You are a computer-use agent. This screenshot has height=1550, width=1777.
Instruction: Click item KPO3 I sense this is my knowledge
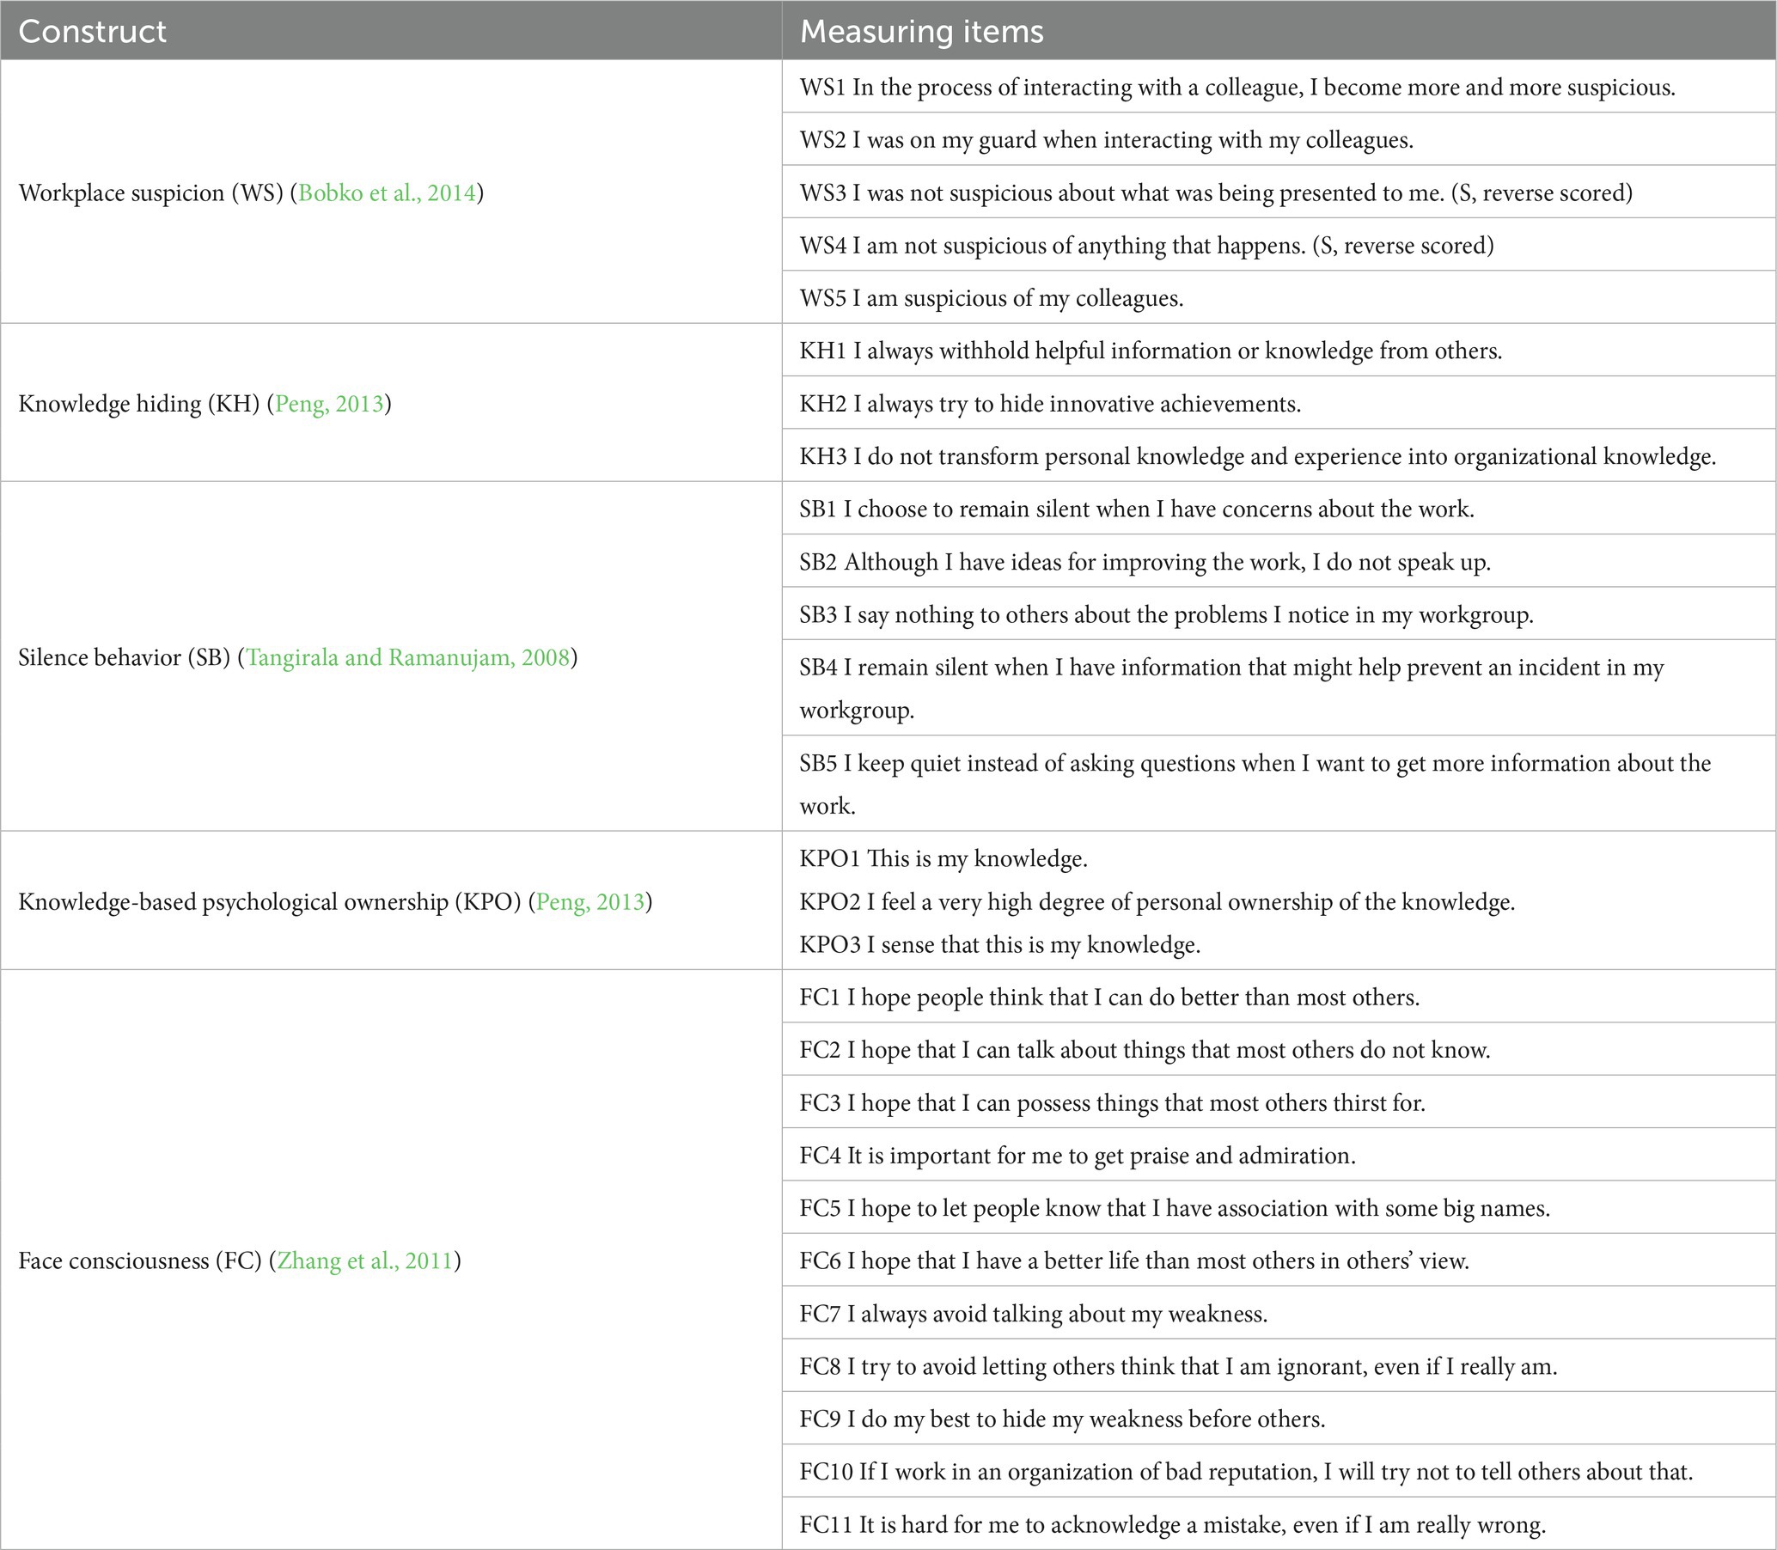point(1000,944)
